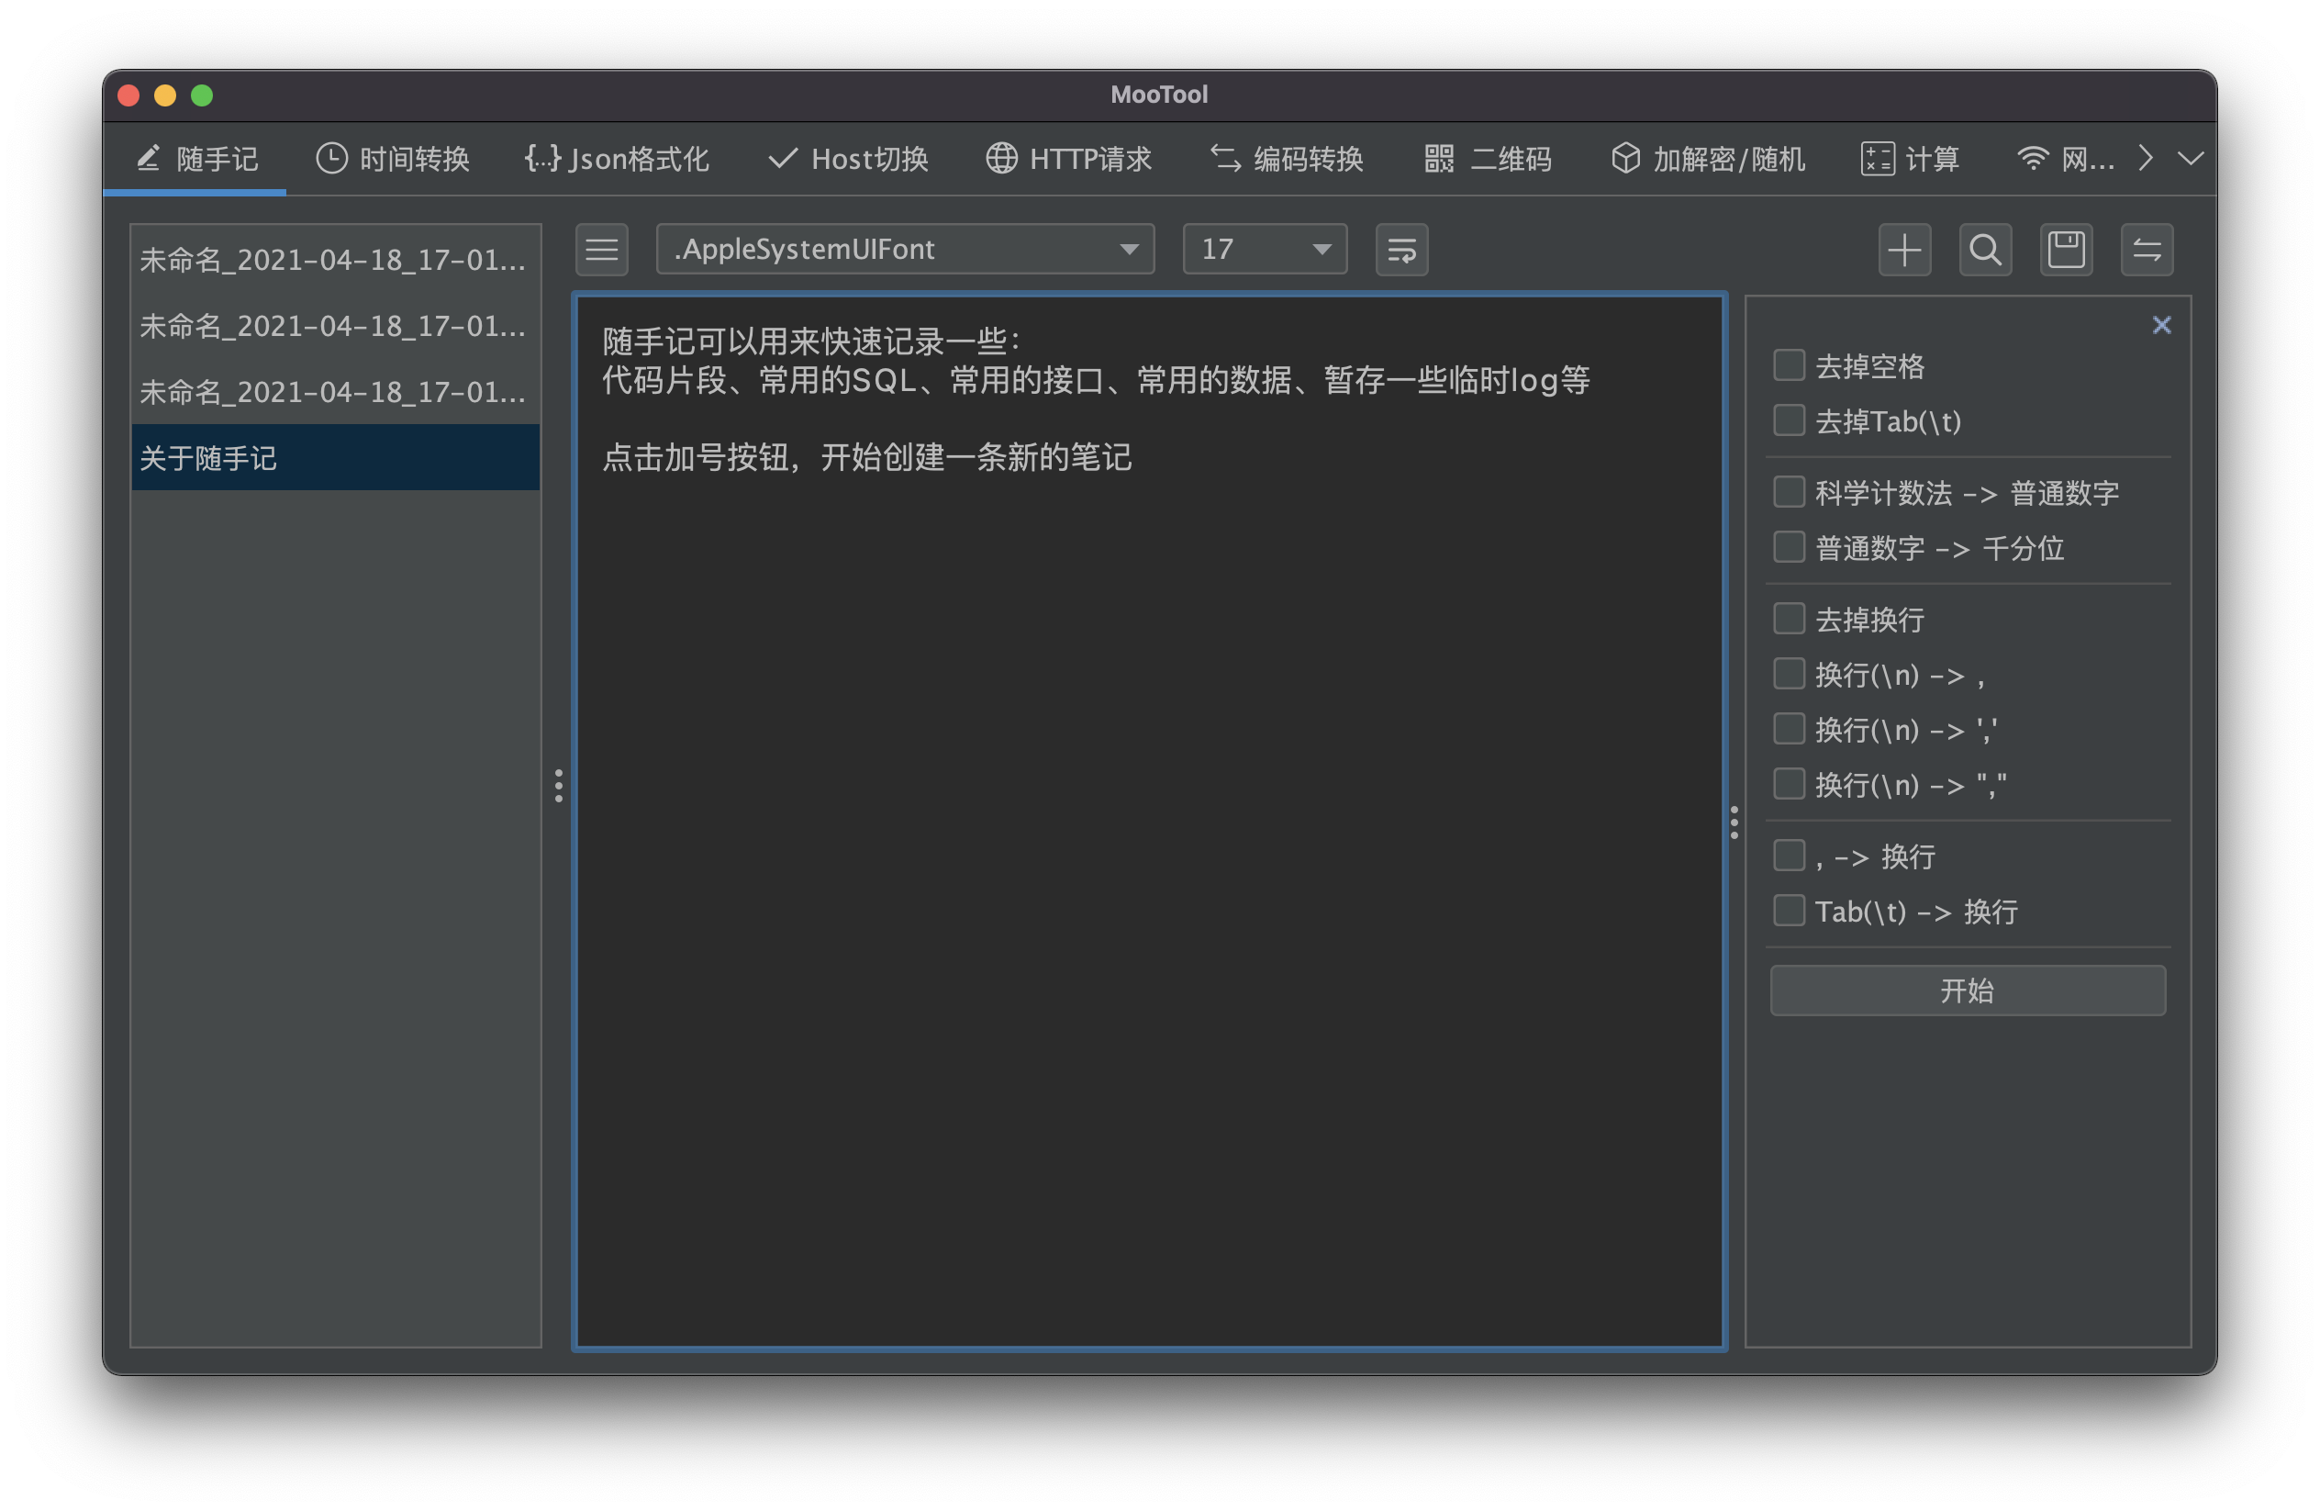Tick 换行(\n) -> ',' checkbox

(1789, 728)
